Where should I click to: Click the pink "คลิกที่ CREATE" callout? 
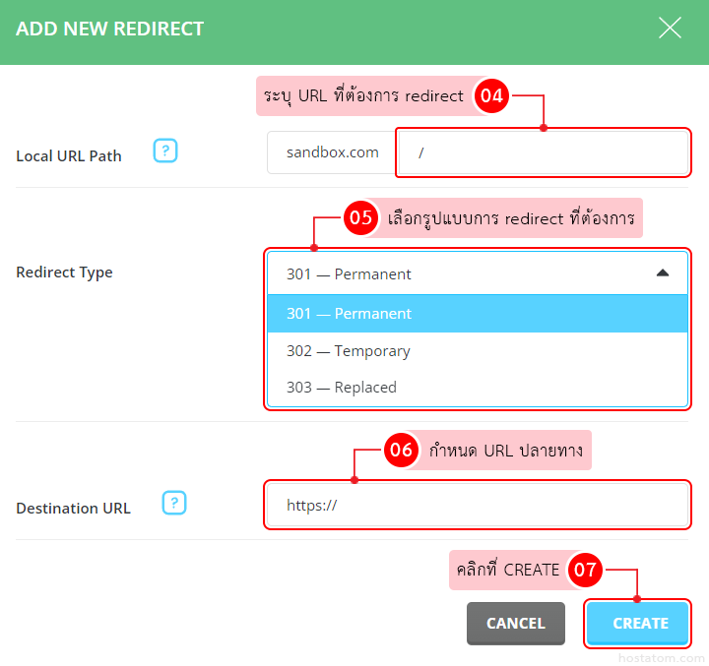tap(507, 570)
